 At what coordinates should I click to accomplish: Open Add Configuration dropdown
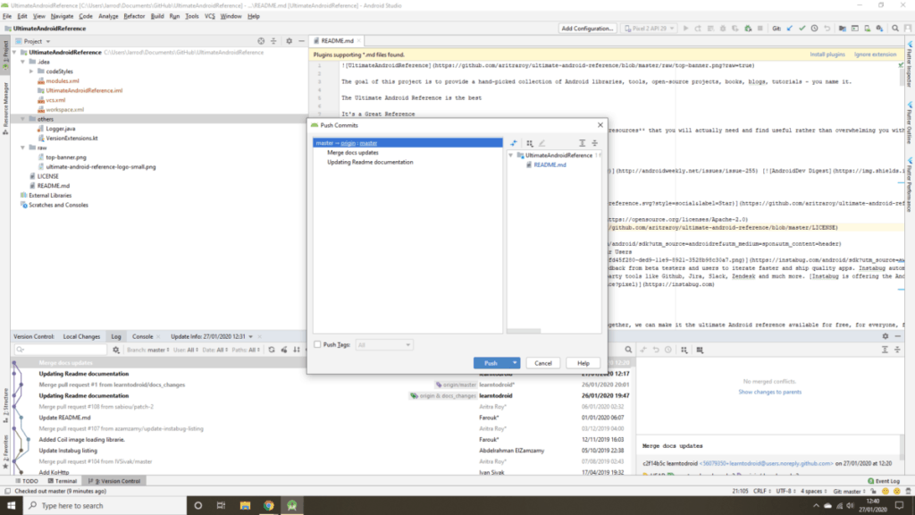(587, 29)
